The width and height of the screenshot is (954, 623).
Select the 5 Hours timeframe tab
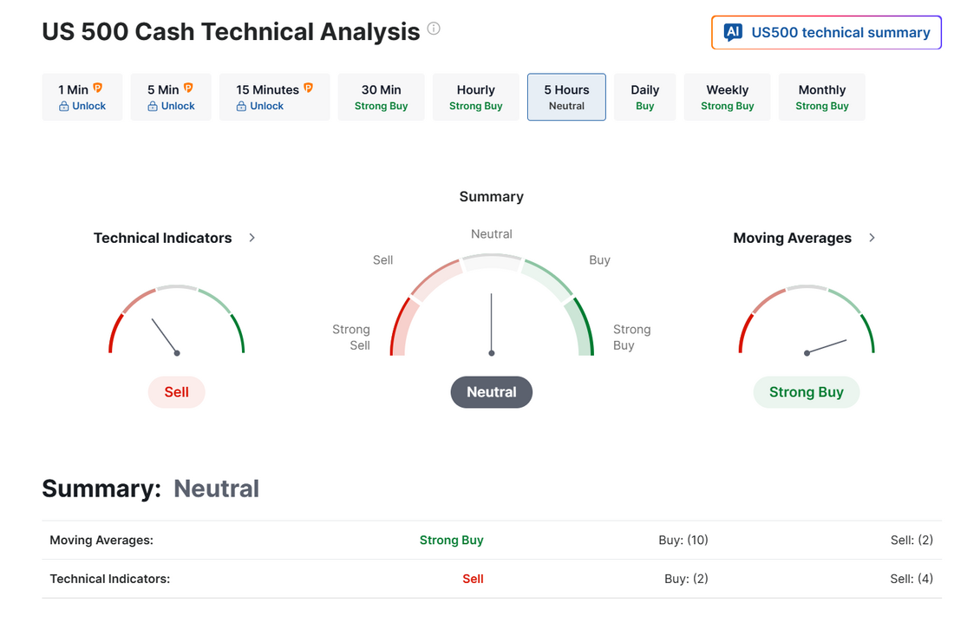[566, 97]
